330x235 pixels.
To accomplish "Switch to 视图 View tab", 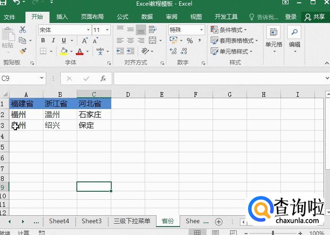I will [196, 17].
